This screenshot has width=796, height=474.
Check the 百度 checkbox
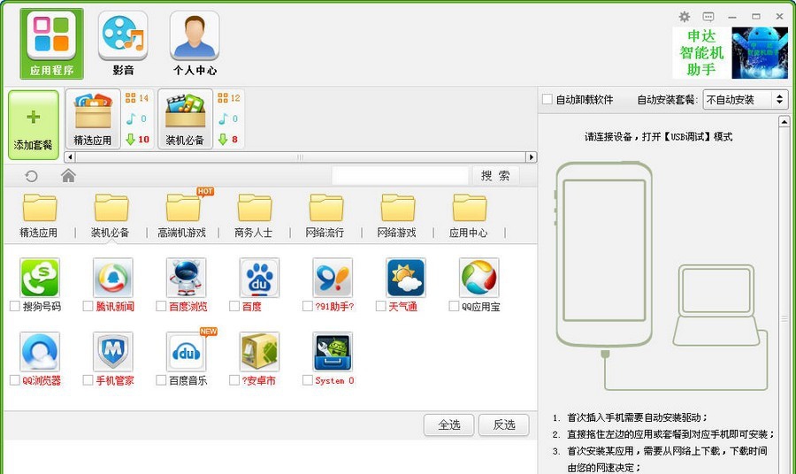234,306
